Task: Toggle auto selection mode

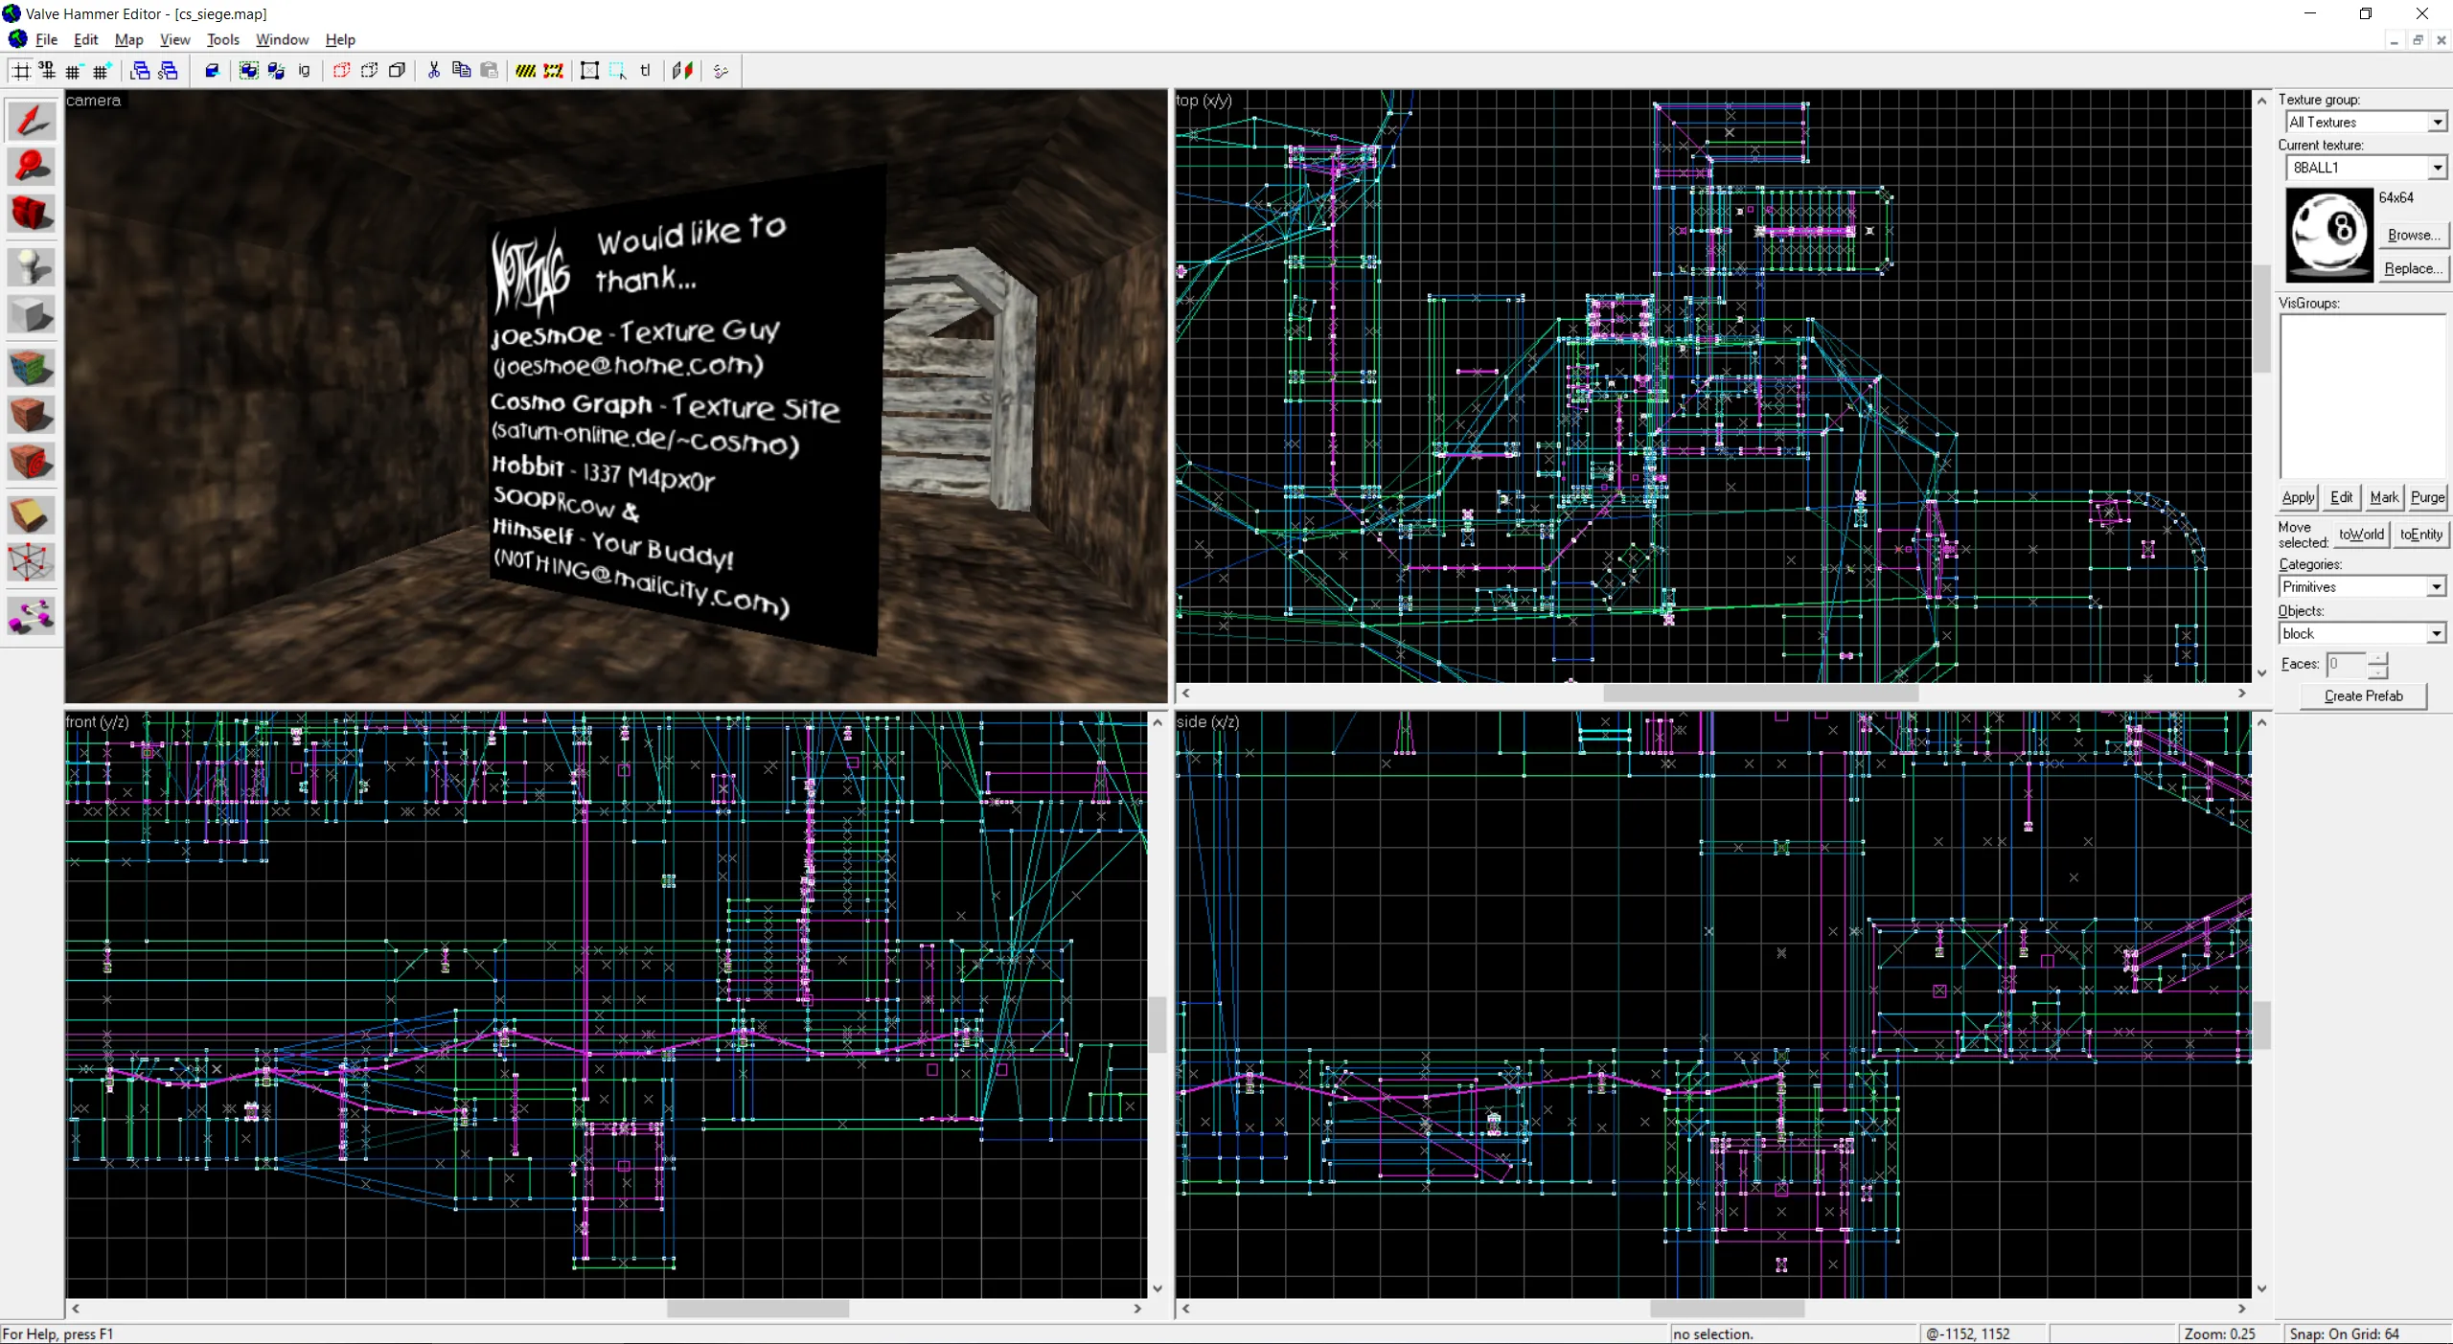Action: pos(618,70)
